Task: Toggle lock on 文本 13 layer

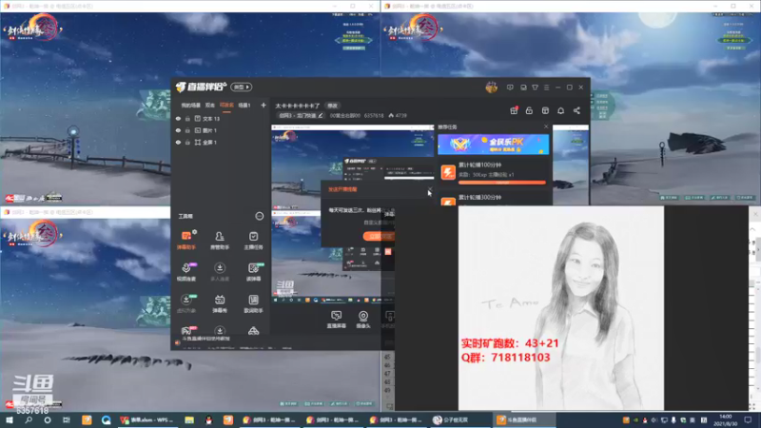Action: click(x=187, y=118)
